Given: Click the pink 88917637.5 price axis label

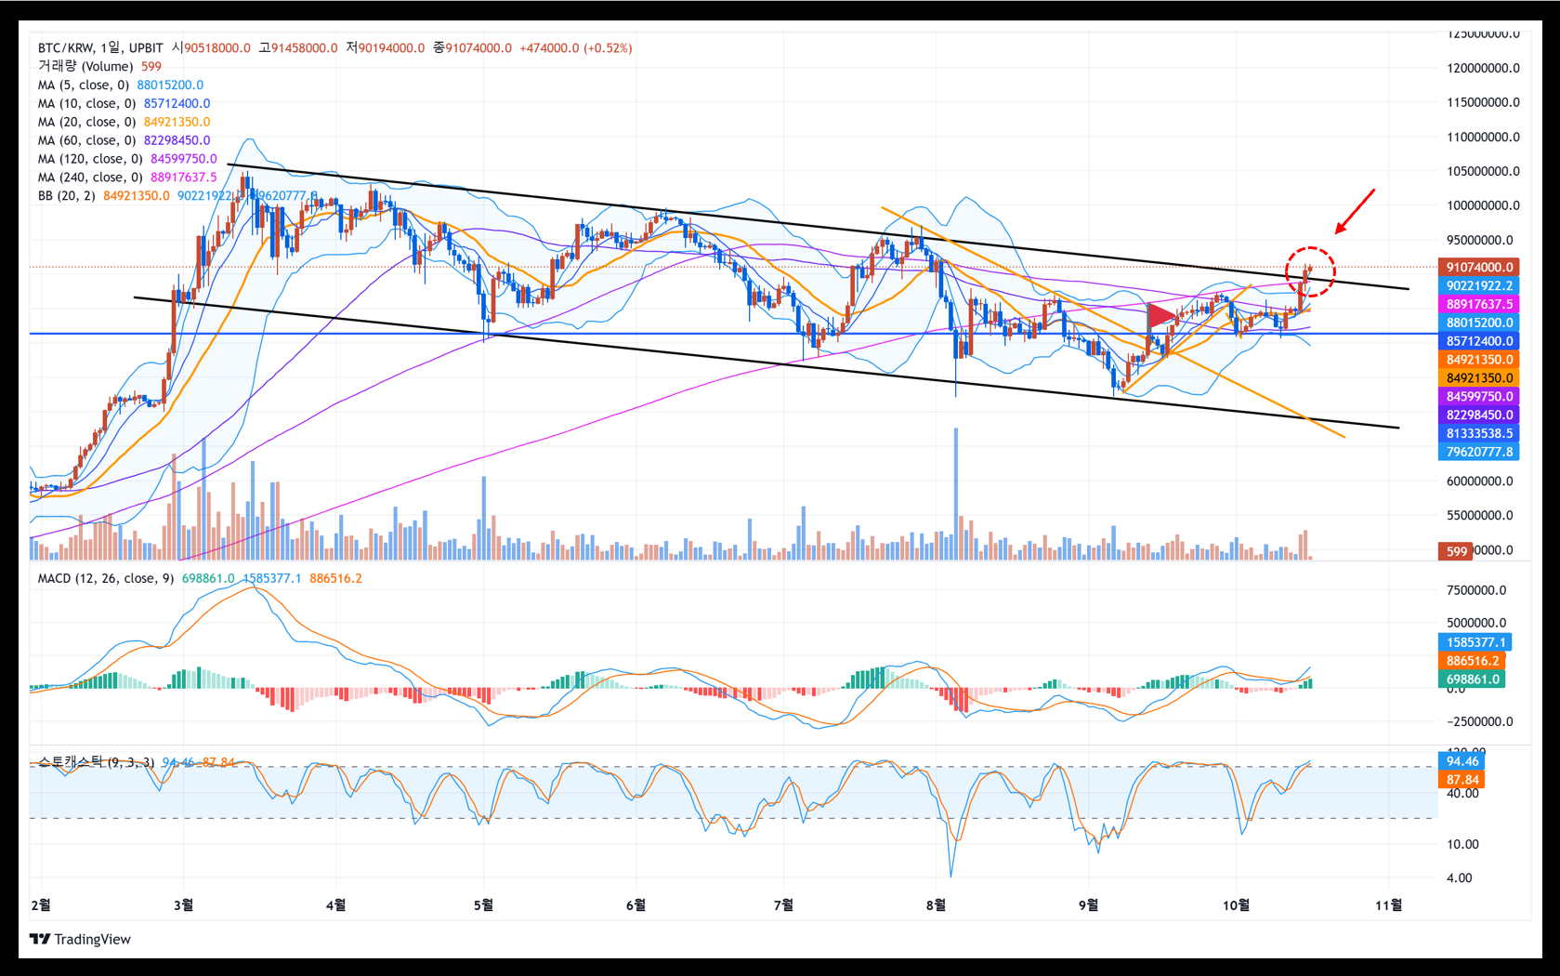Looking at the screenshot, I should (x=1478, y=304).
